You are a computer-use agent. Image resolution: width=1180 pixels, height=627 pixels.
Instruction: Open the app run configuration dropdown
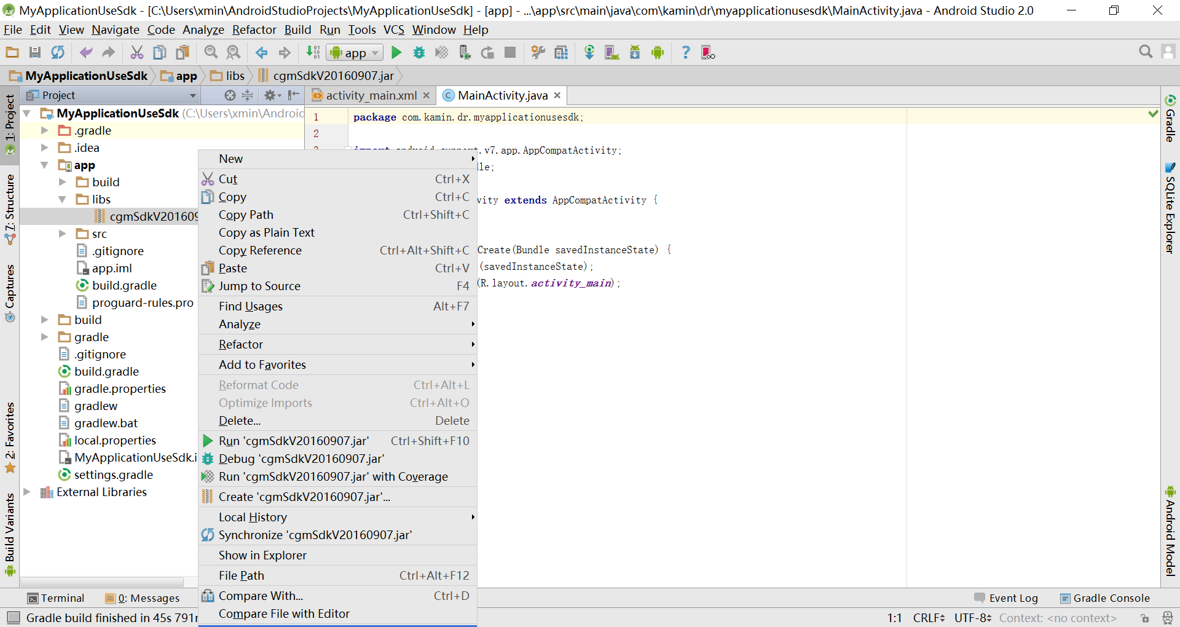coord(355,53)
